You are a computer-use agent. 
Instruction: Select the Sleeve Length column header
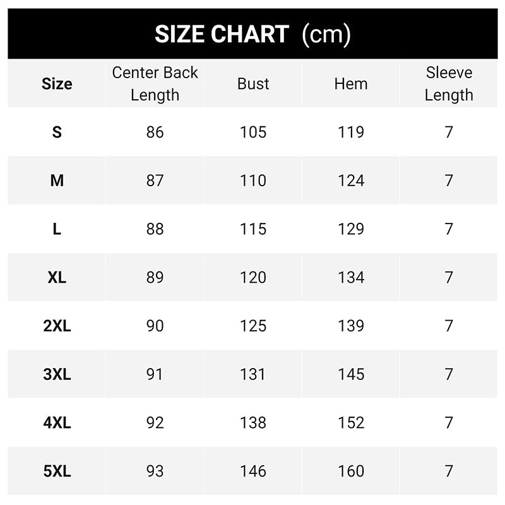point(449,84)
